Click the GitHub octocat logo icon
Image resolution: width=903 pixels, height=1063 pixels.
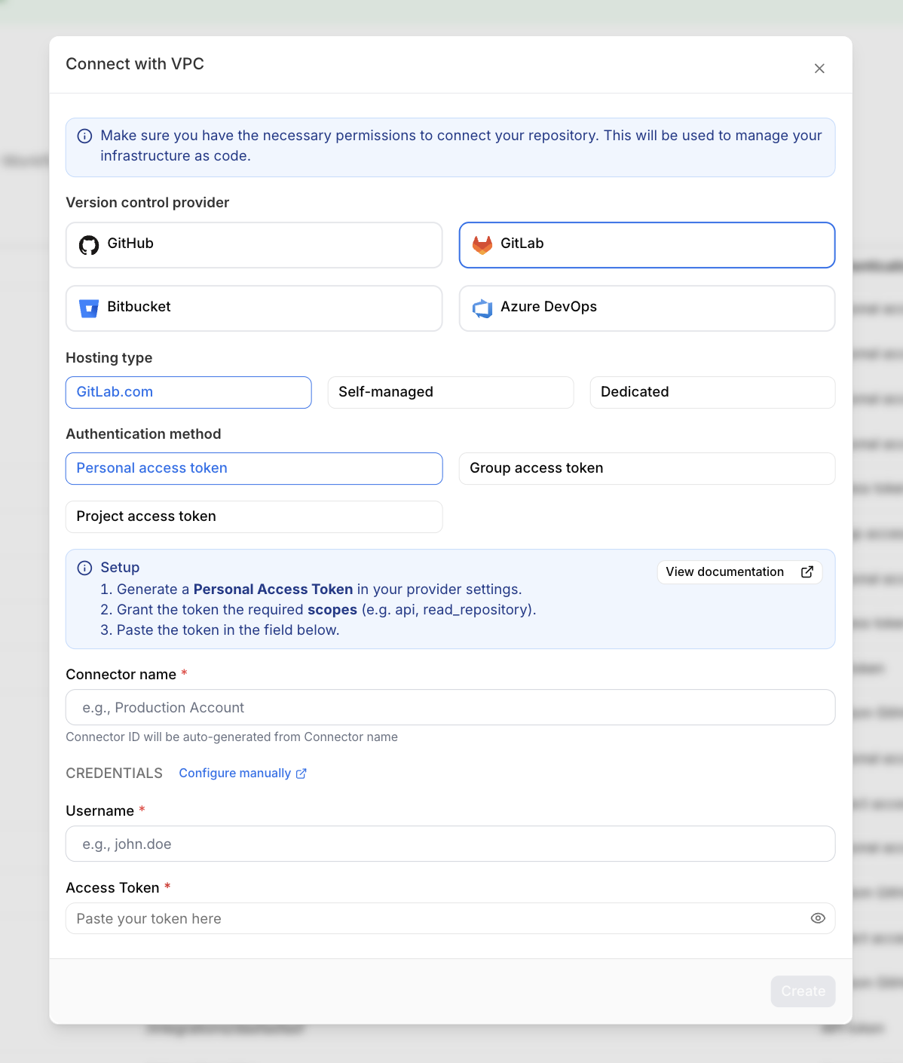point(89,245)
